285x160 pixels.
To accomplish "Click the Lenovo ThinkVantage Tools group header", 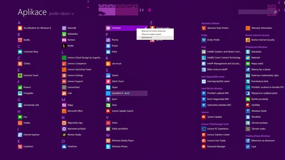I will click(x=215, y=124).
